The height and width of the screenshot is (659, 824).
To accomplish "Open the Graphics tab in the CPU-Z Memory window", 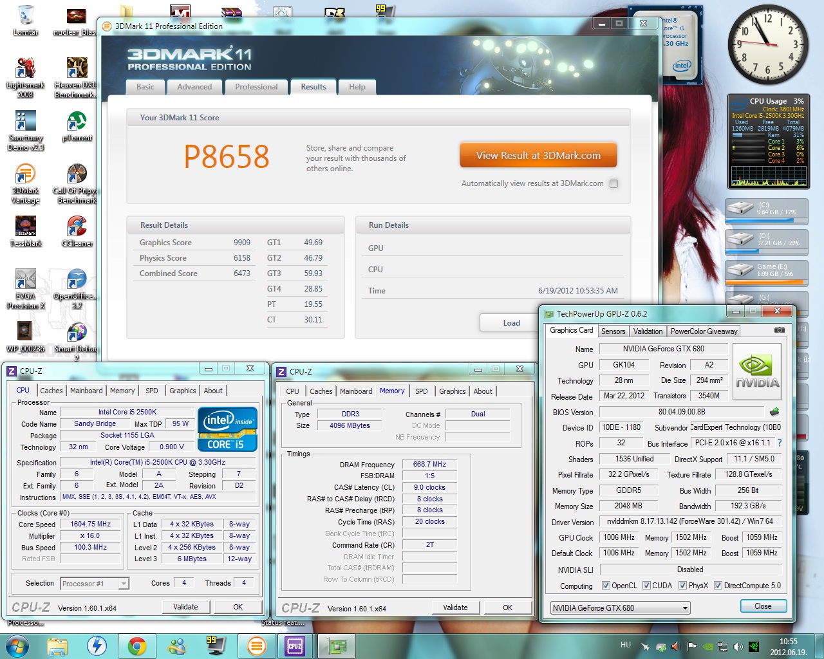I will (453, 391).
